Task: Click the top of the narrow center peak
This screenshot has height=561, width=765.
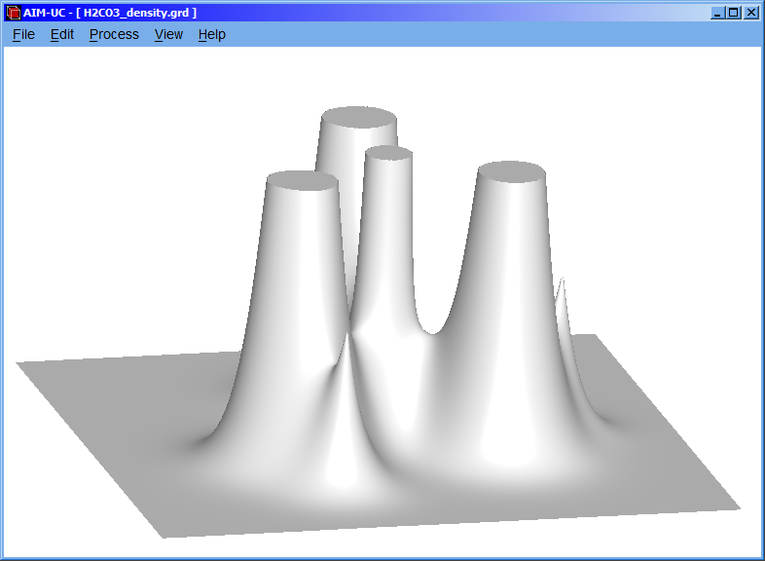Action: click(389, 153)
